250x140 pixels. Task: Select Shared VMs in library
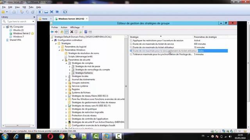[15, 40]
